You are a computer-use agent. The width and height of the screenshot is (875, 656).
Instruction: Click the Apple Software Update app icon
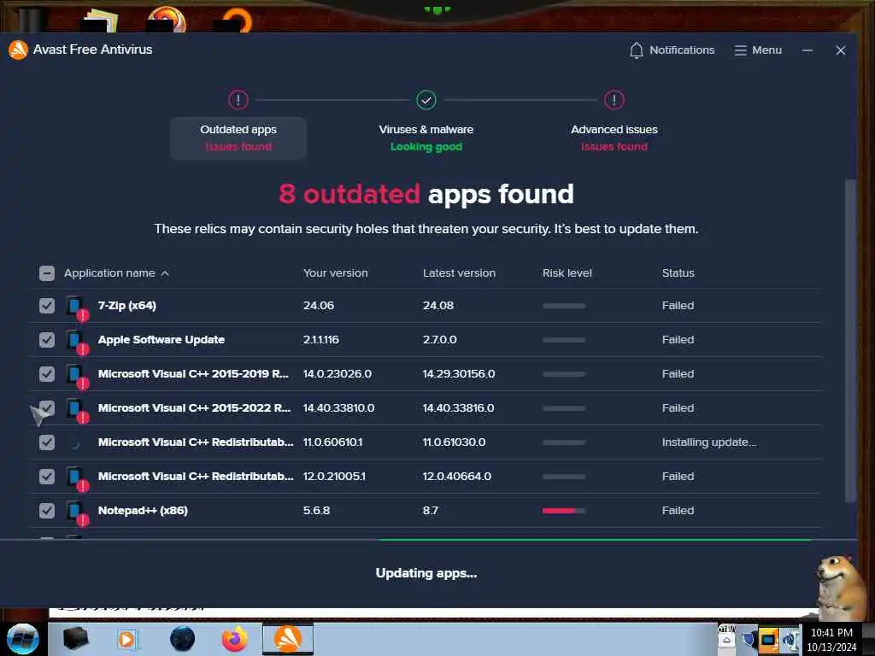point(77,342)
